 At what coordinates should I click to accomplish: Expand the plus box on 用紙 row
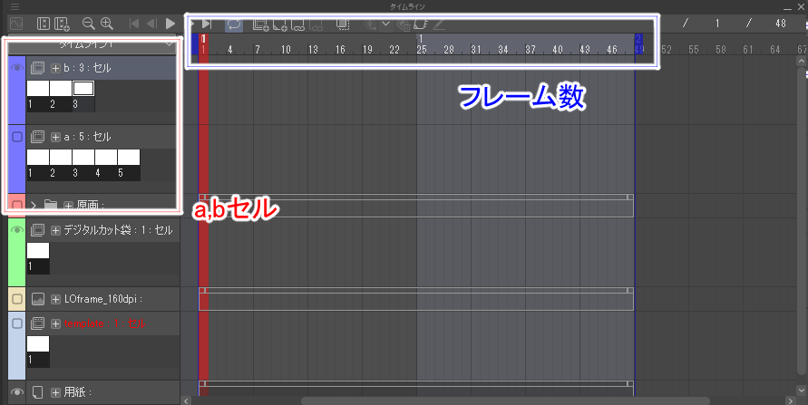click(x=55, y=392)
